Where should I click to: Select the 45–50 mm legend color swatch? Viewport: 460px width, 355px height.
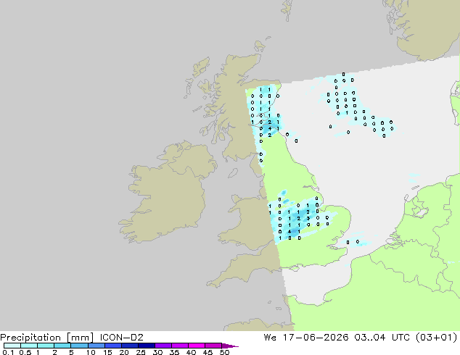[213, 346]
